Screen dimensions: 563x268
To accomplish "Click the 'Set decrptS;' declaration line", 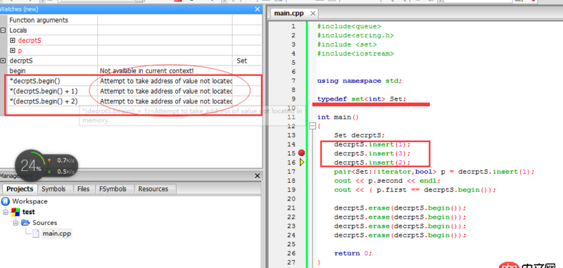I will pos(359,135).
